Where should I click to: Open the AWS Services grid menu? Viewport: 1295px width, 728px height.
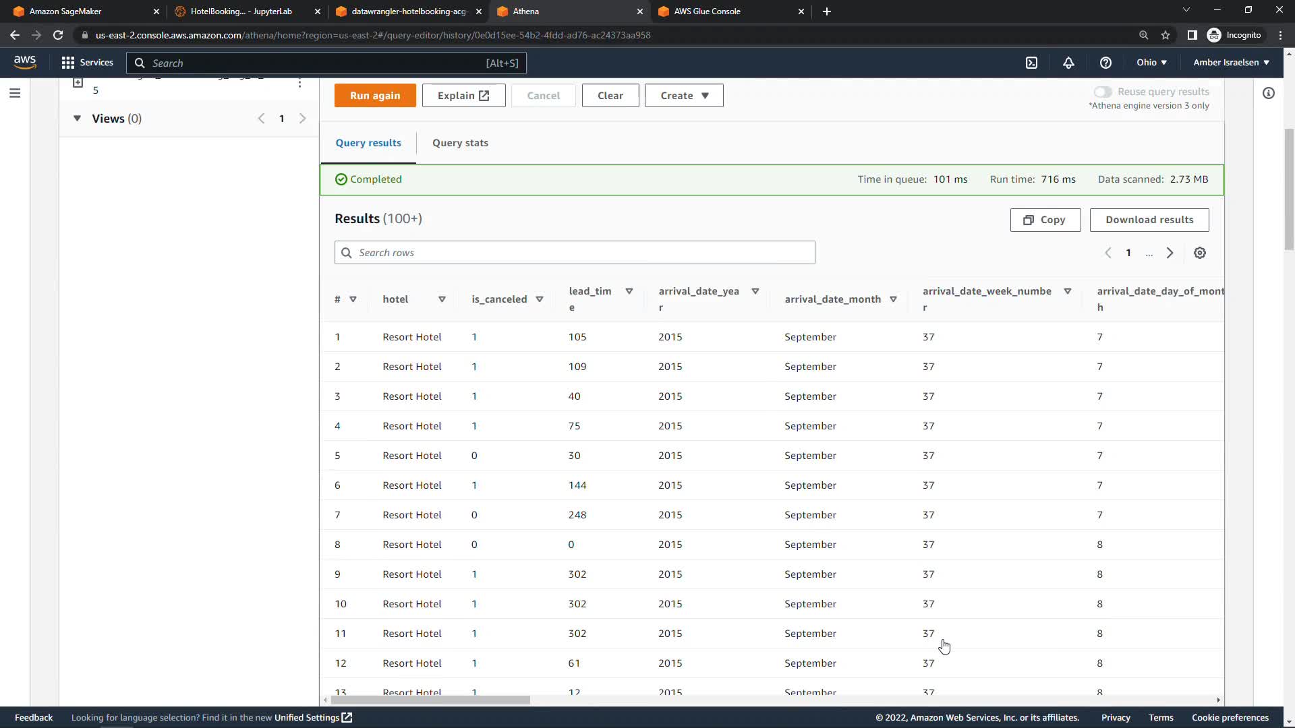click(68, 63)
